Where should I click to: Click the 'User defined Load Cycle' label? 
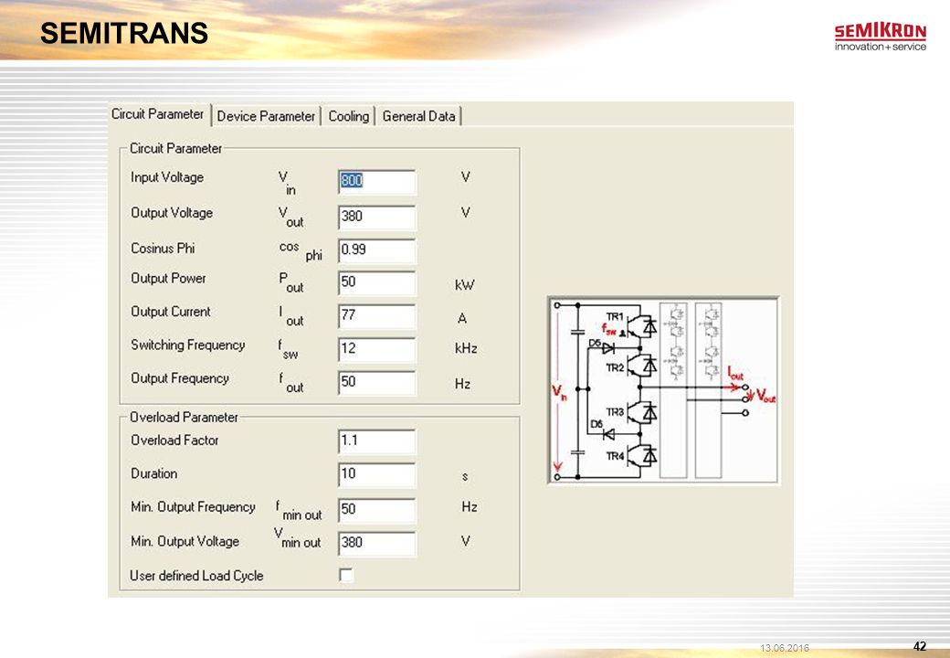pos(197,576)
